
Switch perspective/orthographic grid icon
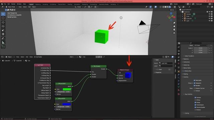[x=174, y=33]
